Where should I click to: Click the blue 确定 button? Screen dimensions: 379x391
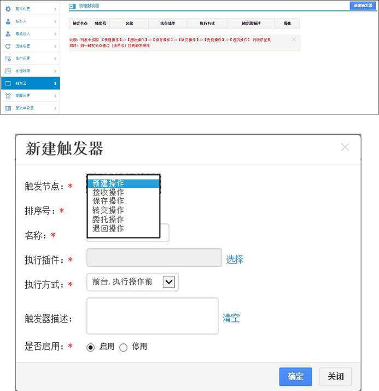(295, 377)
